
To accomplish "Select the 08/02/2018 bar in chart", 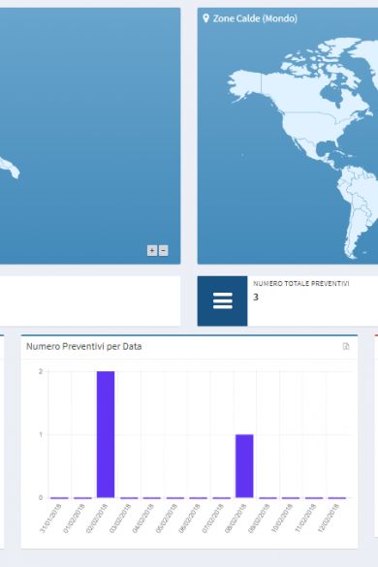I will coord(244,466).
